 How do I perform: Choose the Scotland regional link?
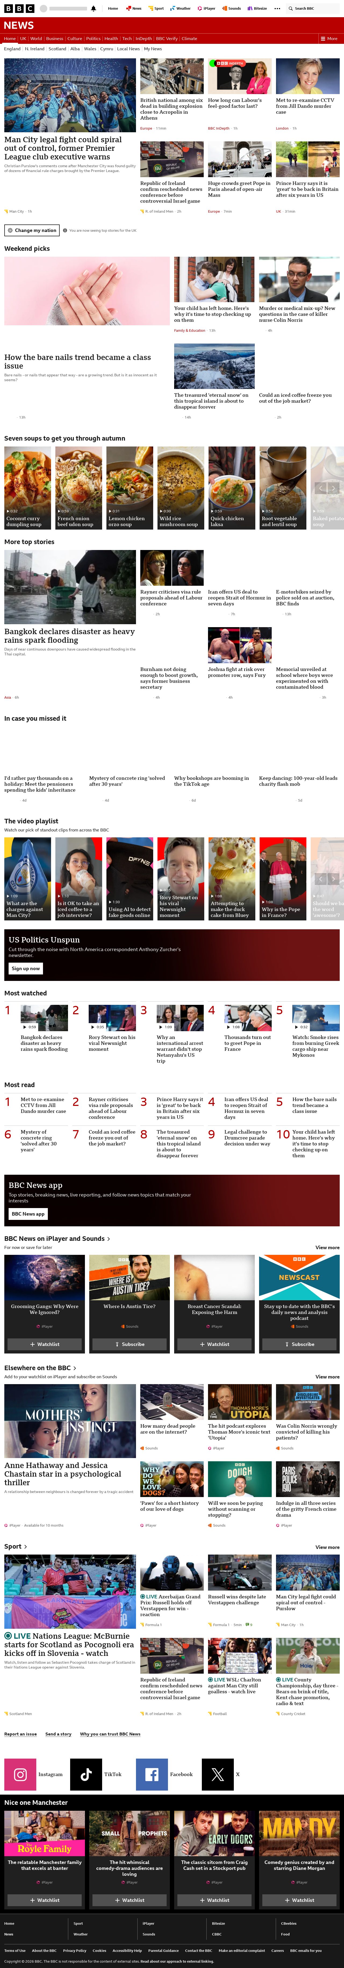pos(57,49)
